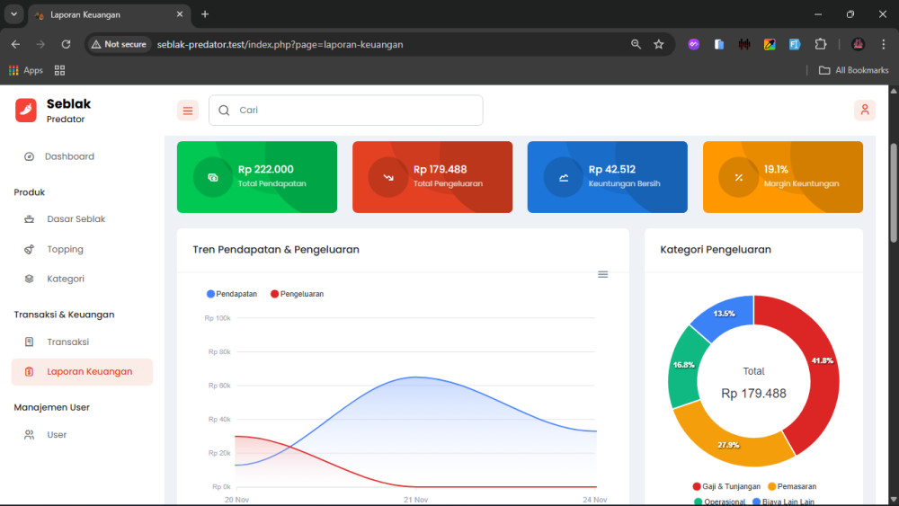Viewport: 899px width, 506px height.
Task: Toggle the Pengeluaran series in chart legend
Action: coord(297,294)
